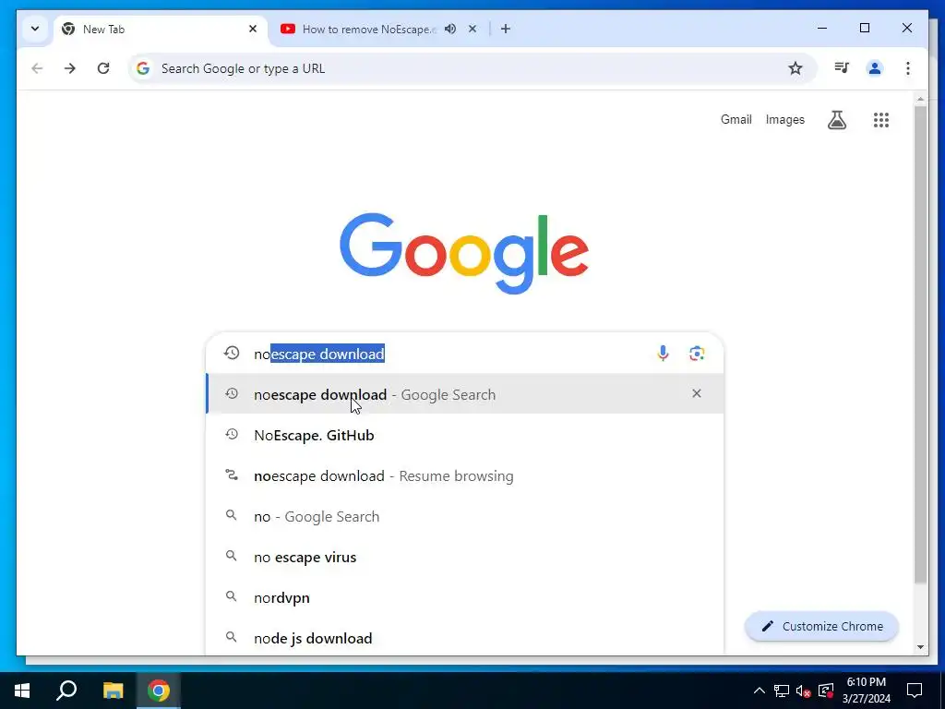
Task: Open File Explorer from the taskbar
Action: (x=113, y=691)
